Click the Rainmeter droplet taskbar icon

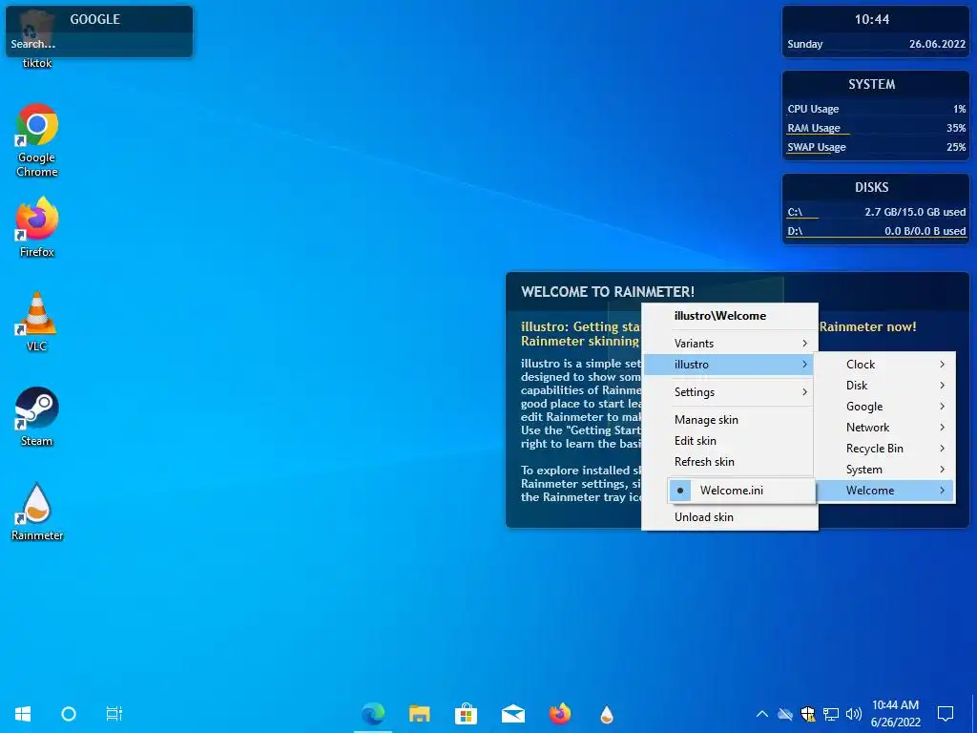pyautogui.click(x=606, y=714)
